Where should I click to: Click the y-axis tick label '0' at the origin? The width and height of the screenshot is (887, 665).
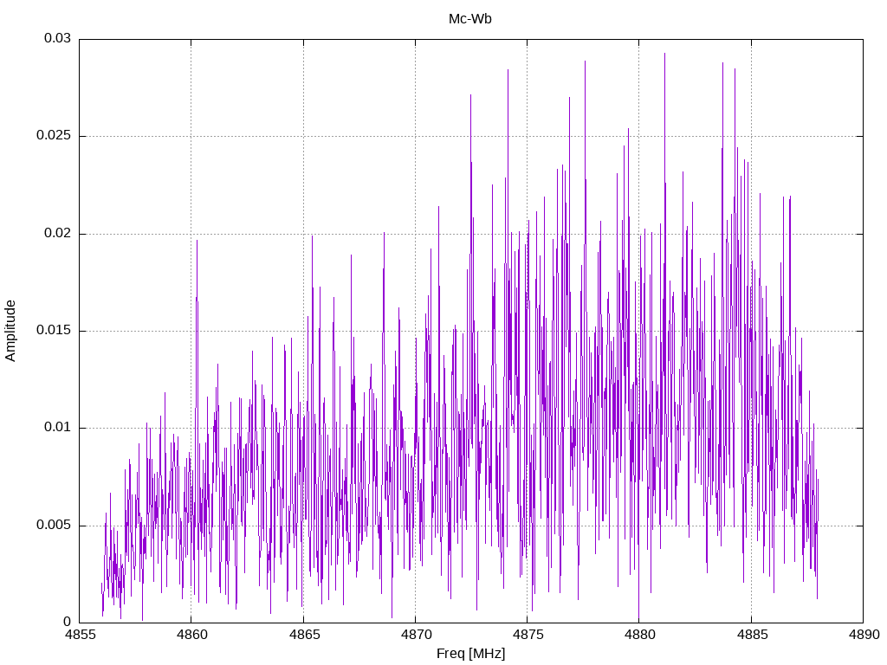(67, 622)
